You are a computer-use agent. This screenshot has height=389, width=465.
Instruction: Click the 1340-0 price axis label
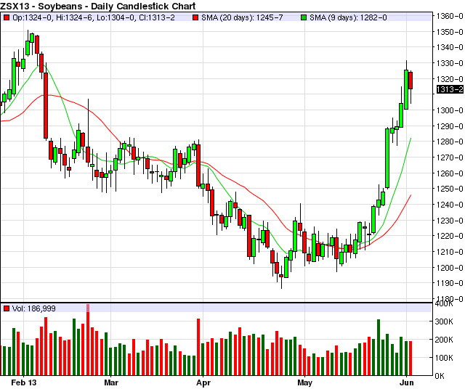pos(450,47)
